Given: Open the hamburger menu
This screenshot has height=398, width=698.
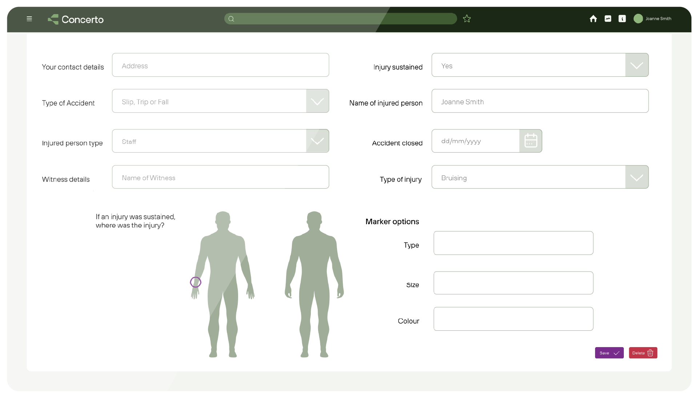Looking at the screenshot, I should (29, 19).
